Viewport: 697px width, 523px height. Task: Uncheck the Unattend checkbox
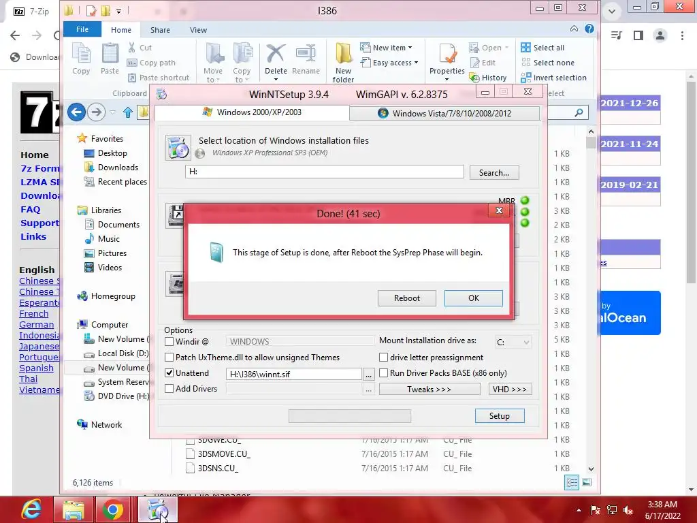pos(169,373)
